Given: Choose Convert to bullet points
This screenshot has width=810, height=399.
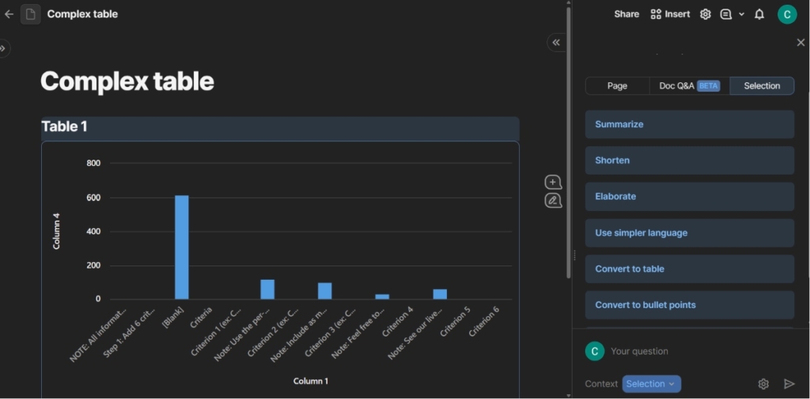Looking at the screenshot, I should tap(689, 305).
